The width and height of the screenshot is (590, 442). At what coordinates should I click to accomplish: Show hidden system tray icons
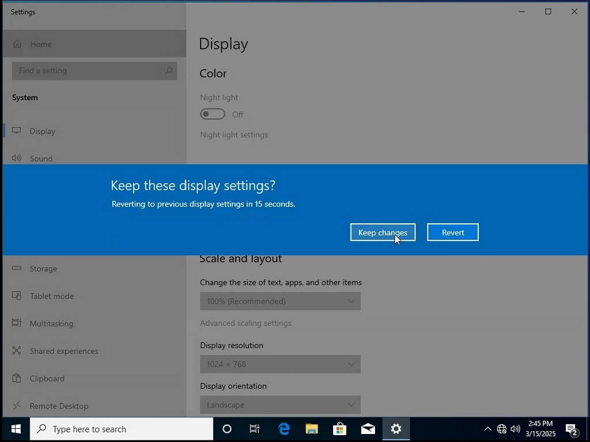click(487, 429)
